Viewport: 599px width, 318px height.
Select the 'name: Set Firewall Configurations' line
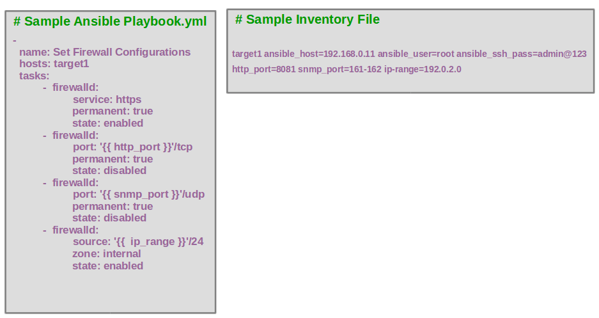pyautogui.click(x=105, y=52)
